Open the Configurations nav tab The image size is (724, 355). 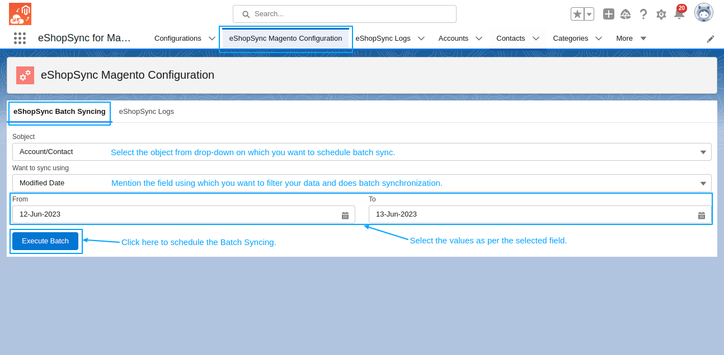click(178, 38)
